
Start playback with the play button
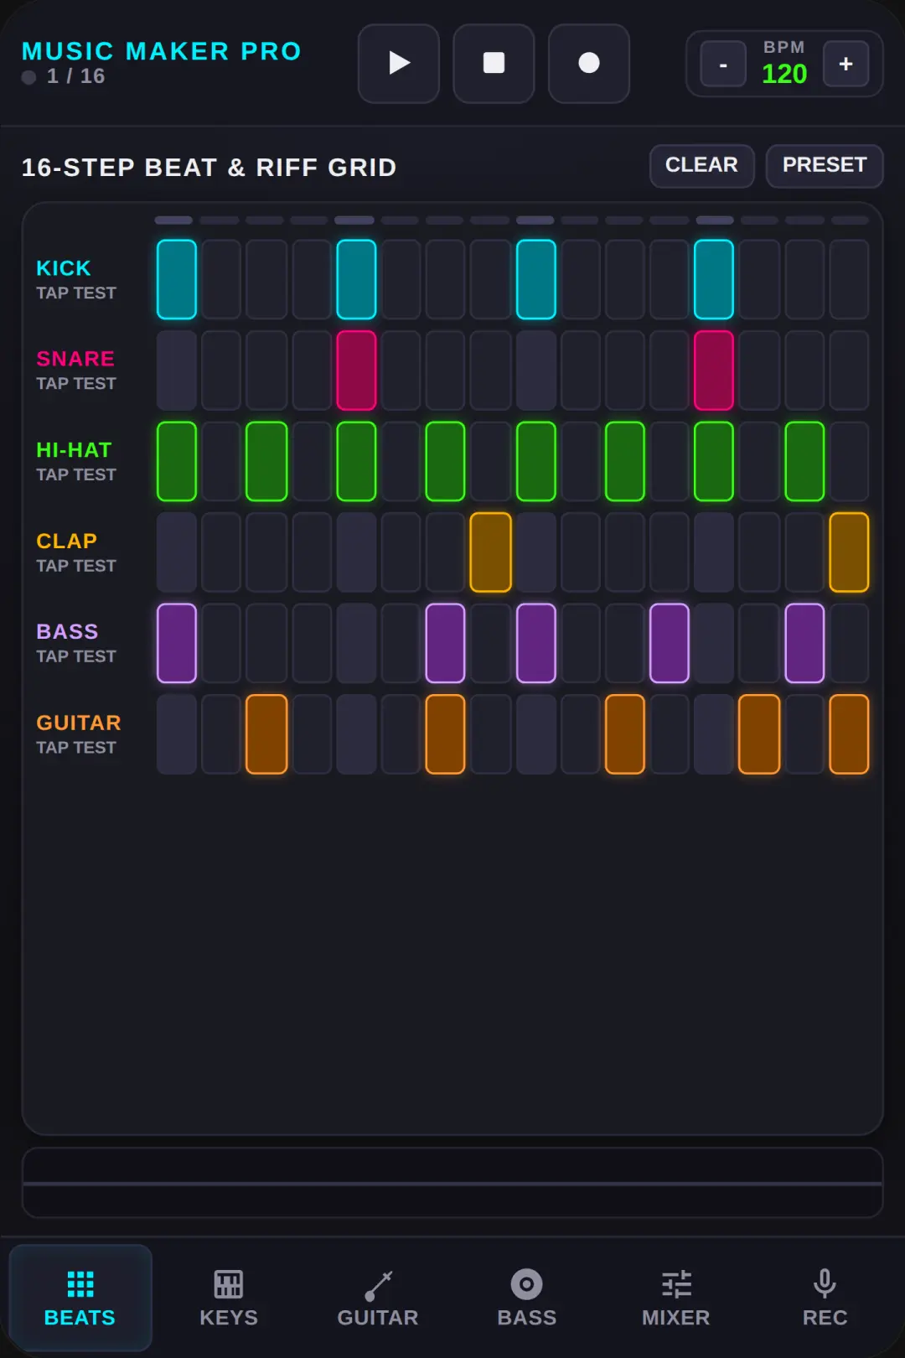pyautogui.click(x=399, y=64)
